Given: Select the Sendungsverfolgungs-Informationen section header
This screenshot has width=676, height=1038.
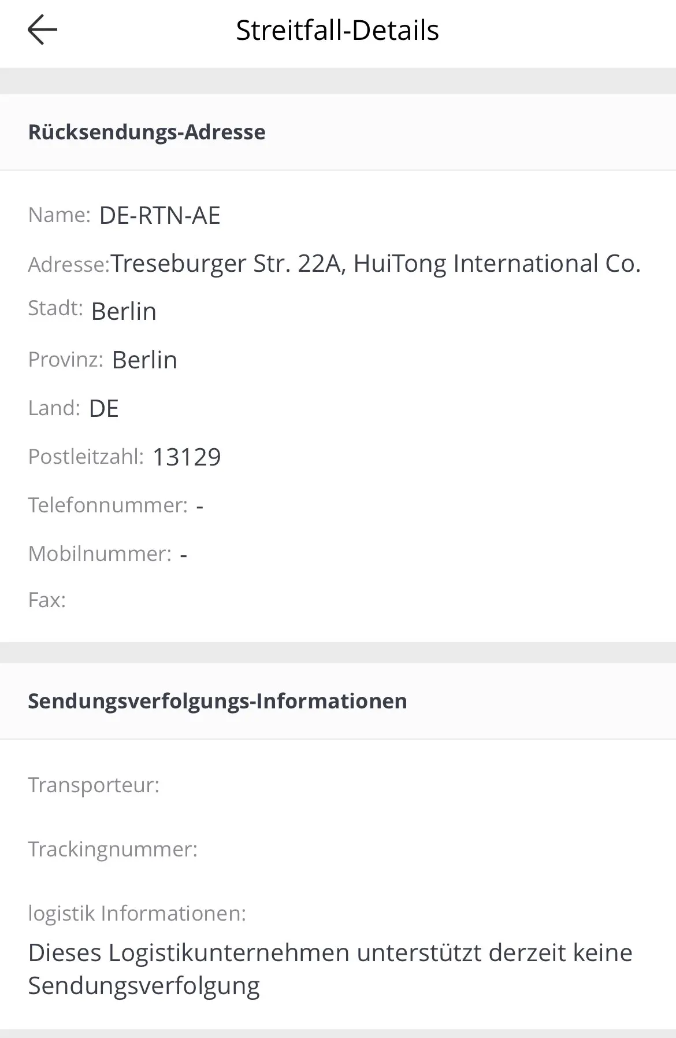Looking at the screenshot, I should click(217, 701).
